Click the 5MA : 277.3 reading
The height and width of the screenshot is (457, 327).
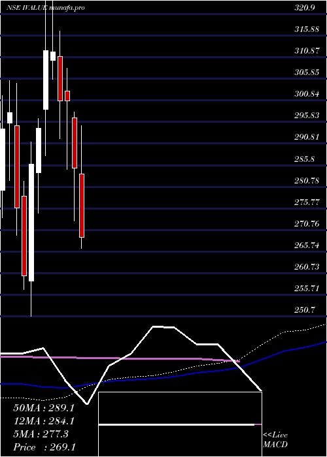click(x=41, y=434)
